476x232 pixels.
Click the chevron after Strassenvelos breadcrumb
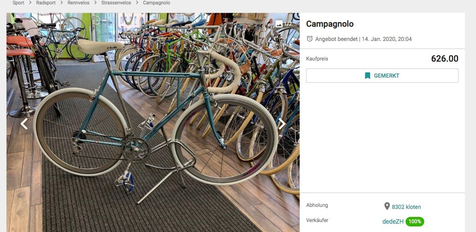(x=137, y=3)
